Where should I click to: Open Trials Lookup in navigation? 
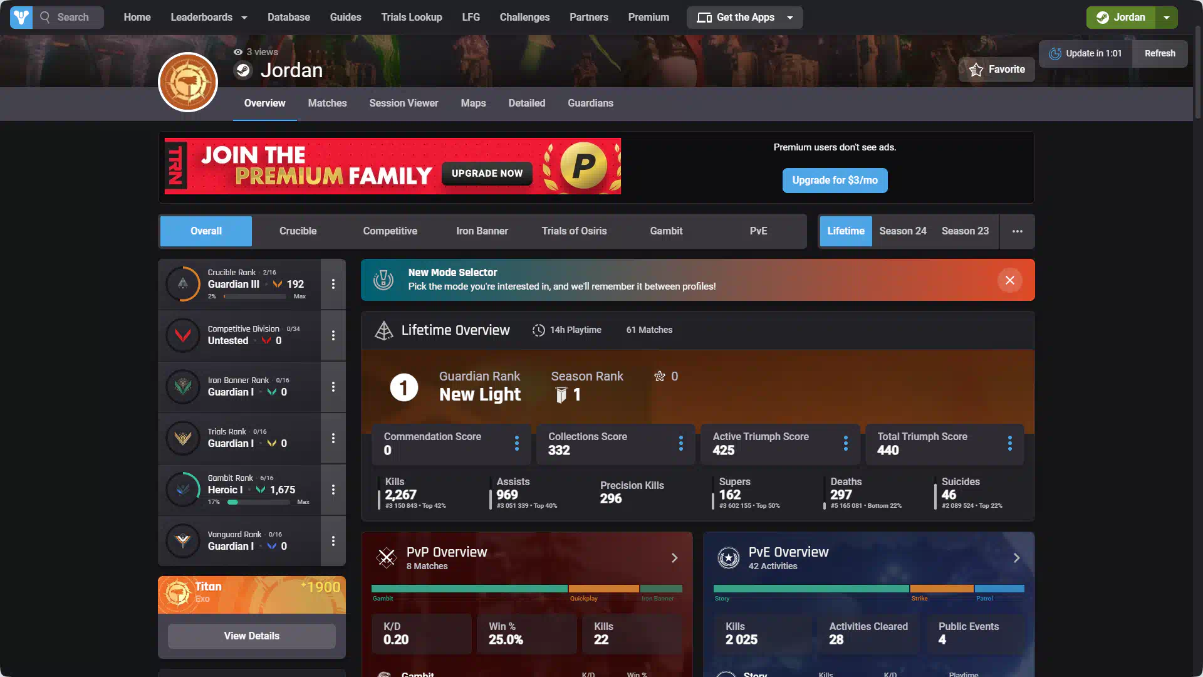tap(412, 18)
